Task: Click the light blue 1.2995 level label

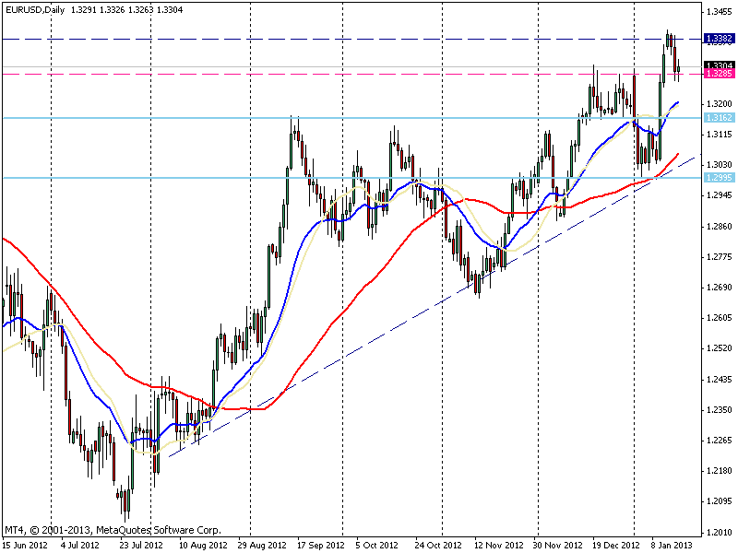Action: coord(720,178)
